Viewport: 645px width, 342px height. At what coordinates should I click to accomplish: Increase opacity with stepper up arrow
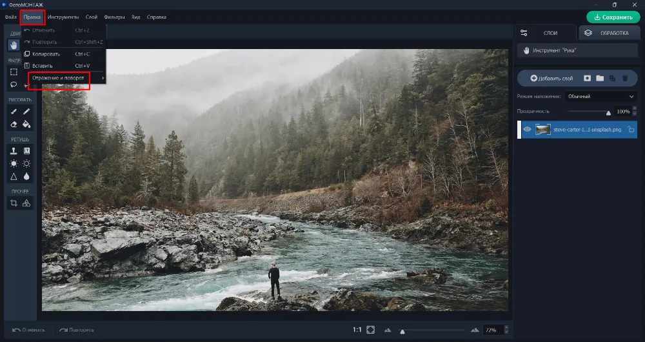pyautogui.click(x=634, y=109)
